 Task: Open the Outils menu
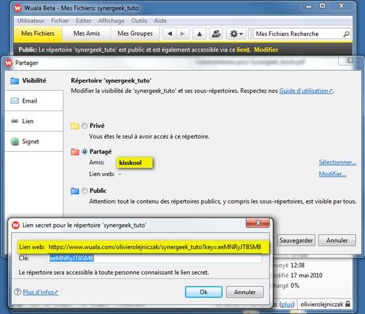tap(139, 21)
